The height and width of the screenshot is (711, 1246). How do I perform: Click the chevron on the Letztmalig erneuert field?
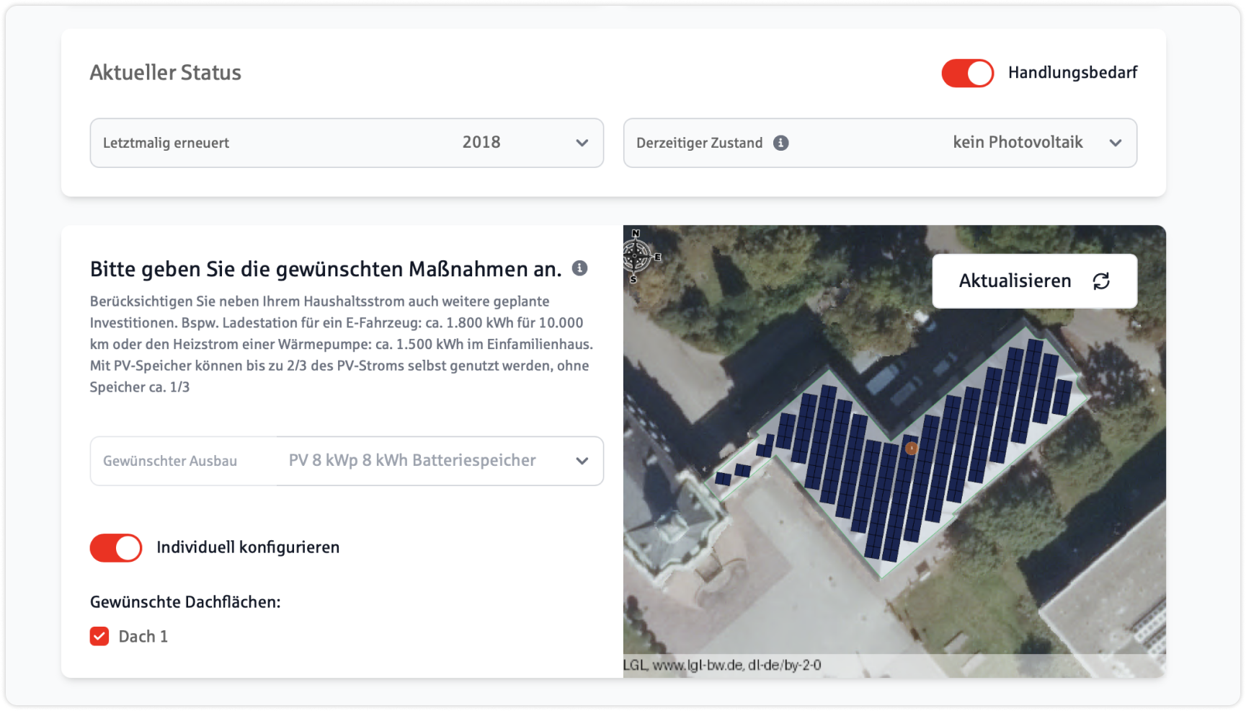tap(581, 143)
